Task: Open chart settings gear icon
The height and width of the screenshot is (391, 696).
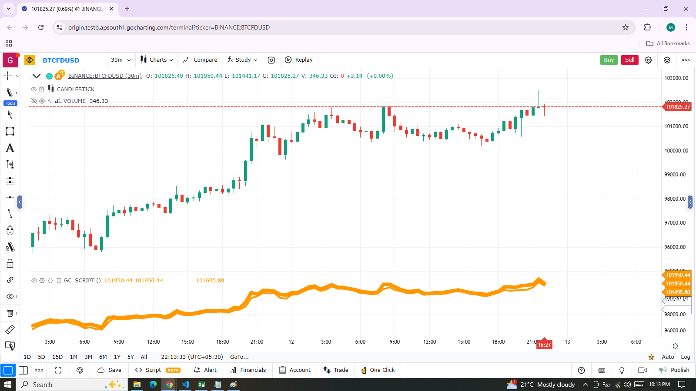Action: point(648,60)
